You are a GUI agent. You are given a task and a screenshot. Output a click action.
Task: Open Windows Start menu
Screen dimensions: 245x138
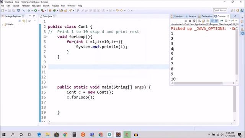point(4,135)
